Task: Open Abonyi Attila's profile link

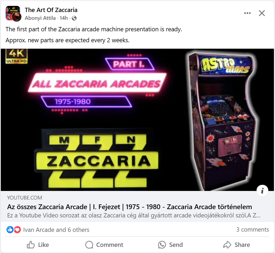Action: (40, 18)
